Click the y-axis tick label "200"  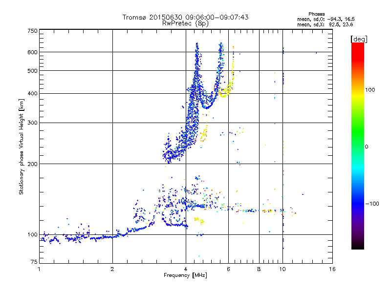coord(33,164)
